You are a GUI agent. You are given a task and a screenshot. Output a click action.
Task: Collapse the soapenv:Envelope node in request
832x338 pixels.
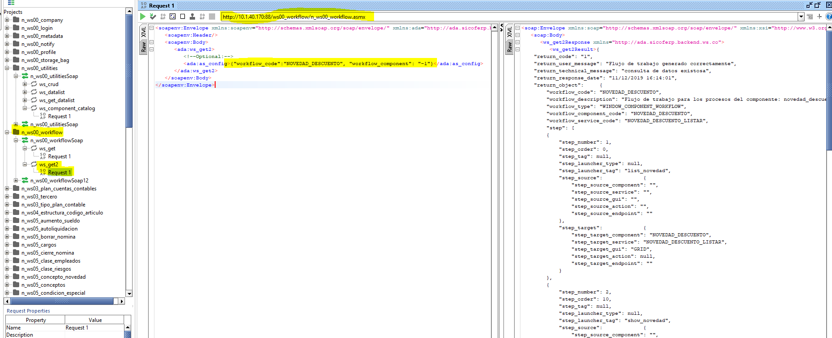pos(152,28)
